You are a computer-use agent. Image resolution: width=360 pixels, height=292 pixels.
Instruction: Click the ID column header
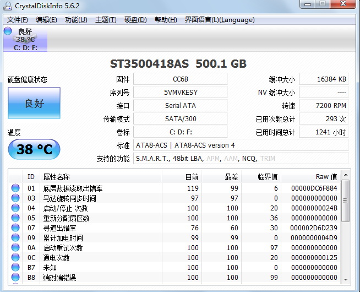(31, 177)
